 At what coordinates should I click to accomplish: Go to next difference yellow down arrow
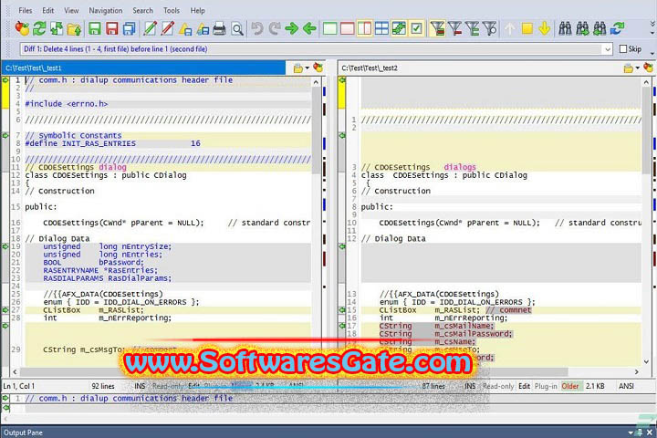pos(544,28)
